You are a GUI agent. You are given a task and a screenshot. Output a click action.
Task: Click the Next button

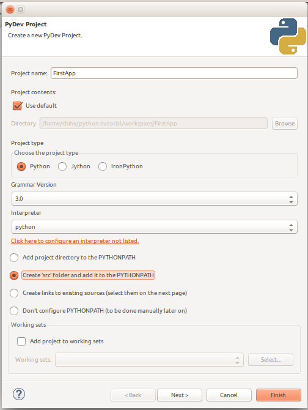click(180, 395)
